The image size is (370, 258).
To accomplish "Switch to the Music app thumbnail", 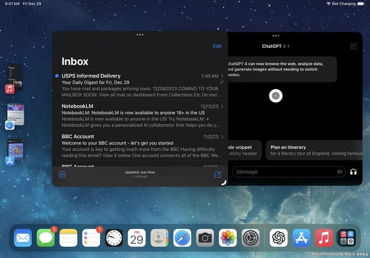I will [x=14, y=77].
